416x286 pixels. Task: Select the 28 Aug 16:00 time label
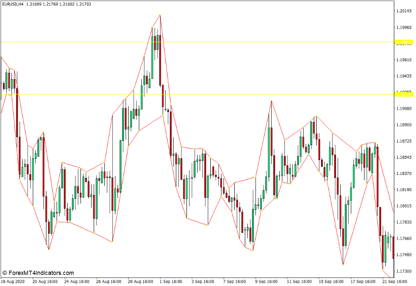tap(140, 282)
